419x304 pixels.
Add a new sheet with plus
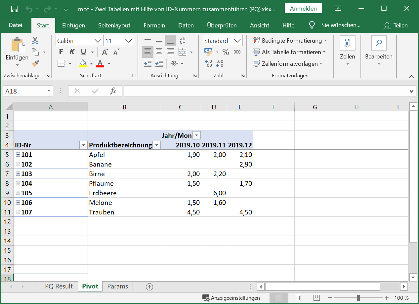click(149, 287)
